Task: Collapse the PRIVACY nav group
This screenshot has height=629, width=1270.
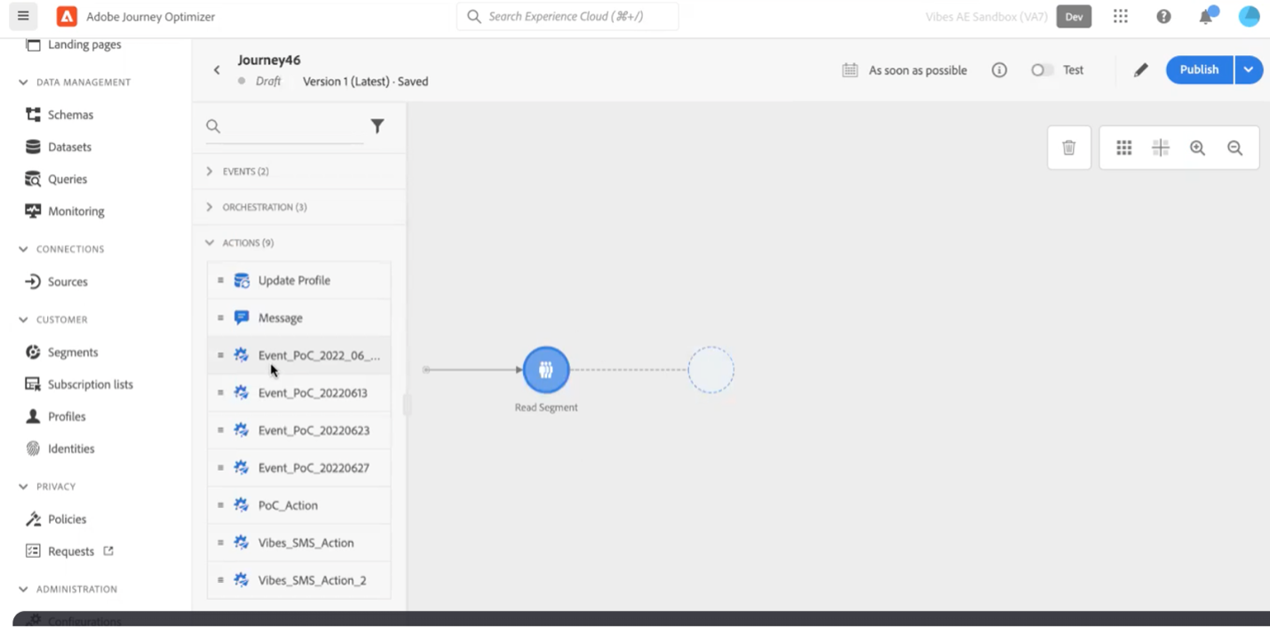Action: tap(23, 486)
